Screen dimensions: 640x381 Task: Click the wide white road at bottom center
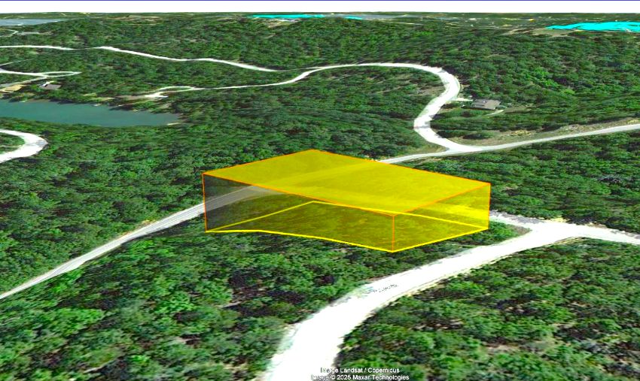click(310, 342)
